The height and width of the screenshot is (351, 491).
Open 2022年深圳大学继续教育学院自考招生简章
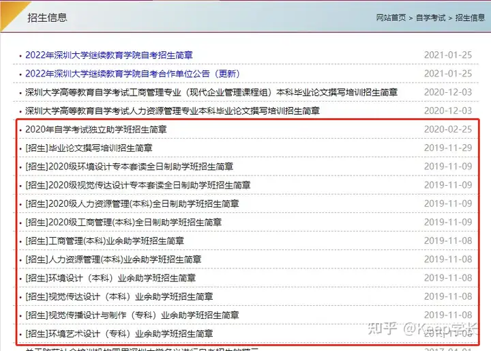pyautogui.click(x=109, y=55)
